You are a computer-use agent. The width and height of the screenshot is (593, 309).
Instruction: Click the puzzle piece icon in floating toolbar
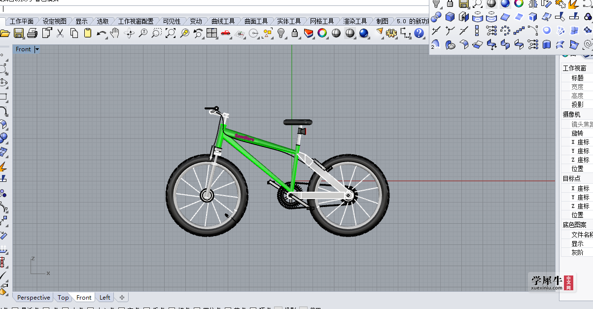point(560,3)
